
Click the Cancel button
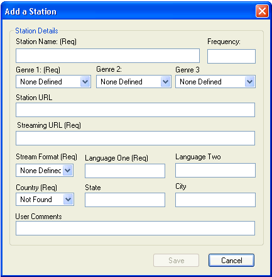(x=231, y=261)
